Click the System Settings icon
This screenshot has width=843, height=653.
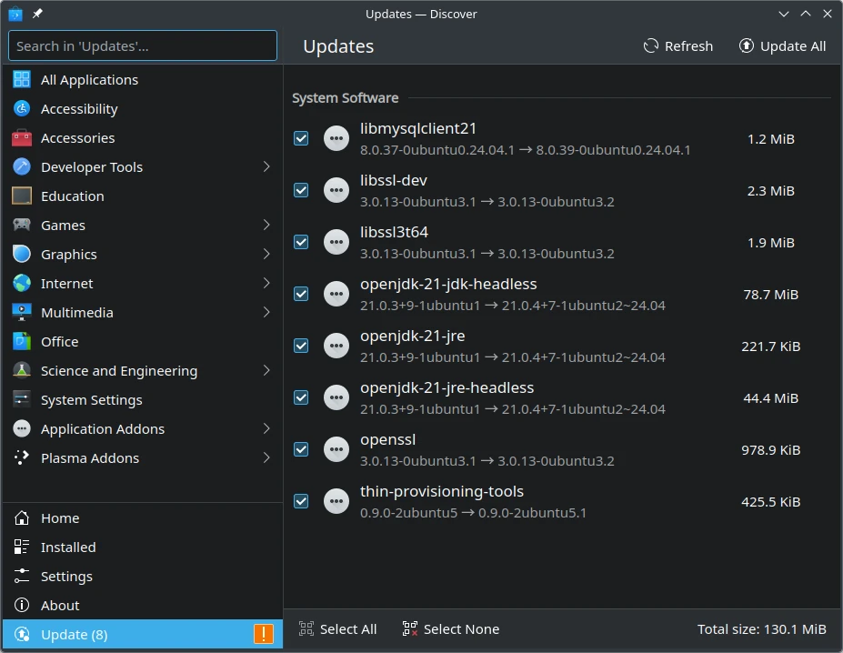pyautogui.click(x=22, y=399)
